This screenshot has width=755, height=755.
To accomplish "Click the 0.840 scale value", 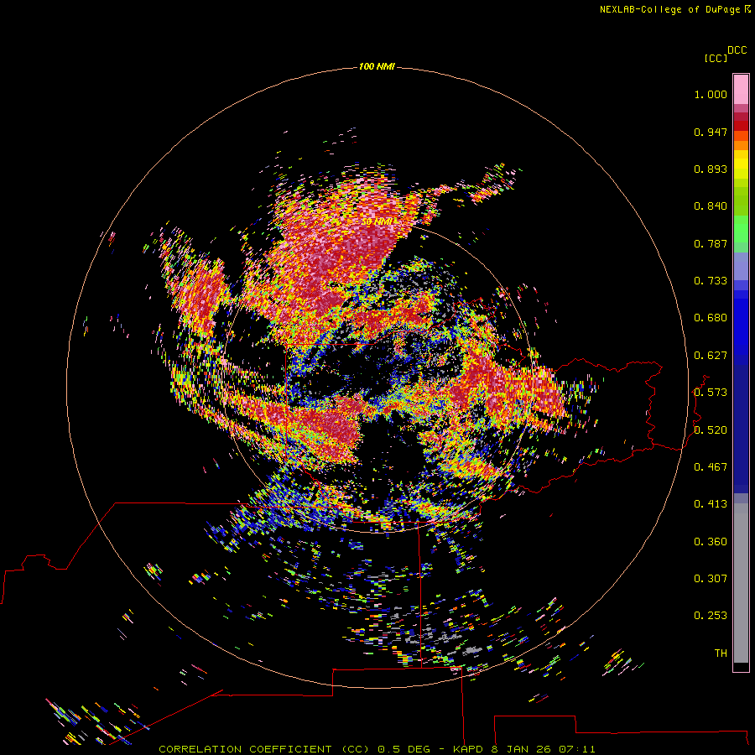I will click(711, 206).
